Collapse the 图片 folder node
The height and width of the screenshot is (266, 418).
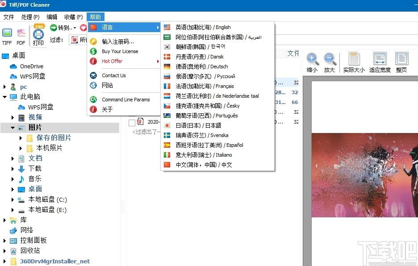pos(13,128)
